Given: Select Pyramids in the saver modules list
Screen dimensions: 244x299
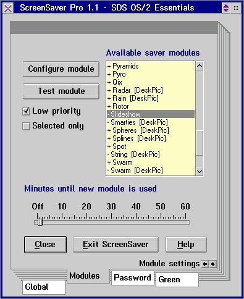Looking at the screenshot, I should click(x=151, y=66).
